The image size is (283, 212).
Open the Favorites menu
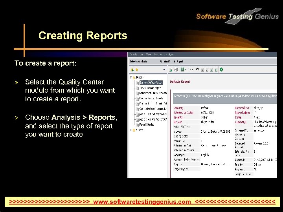158,54
